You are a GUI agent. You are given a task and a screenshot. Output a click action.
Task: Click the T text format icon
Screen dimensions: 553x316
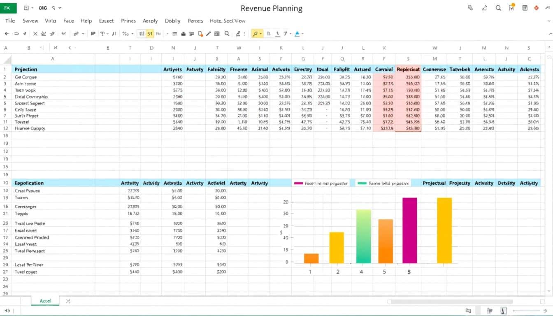click(102, 34)
